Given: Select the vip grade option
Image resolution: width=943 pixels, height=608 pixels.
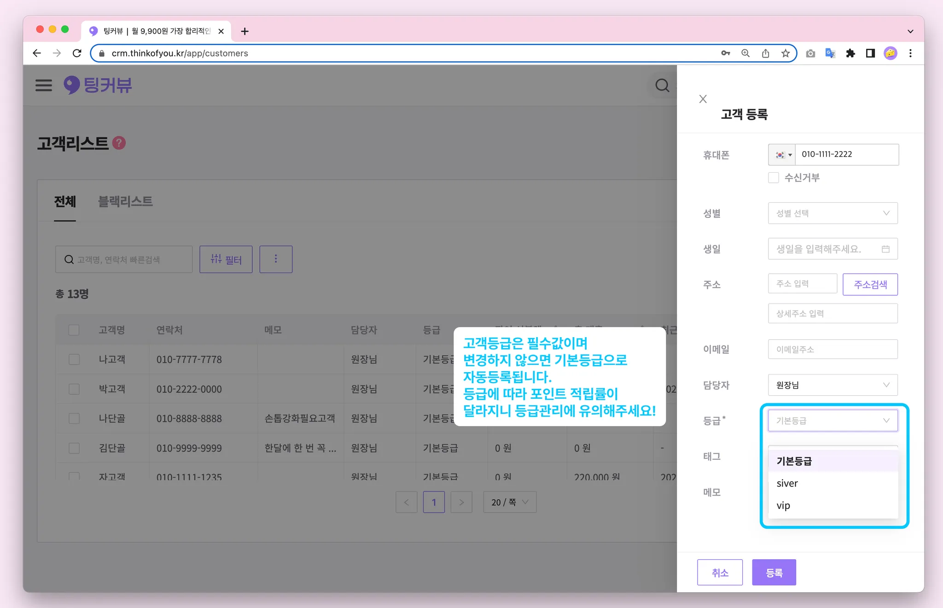Looking at the screenshot, I should (x=783, y=505).
